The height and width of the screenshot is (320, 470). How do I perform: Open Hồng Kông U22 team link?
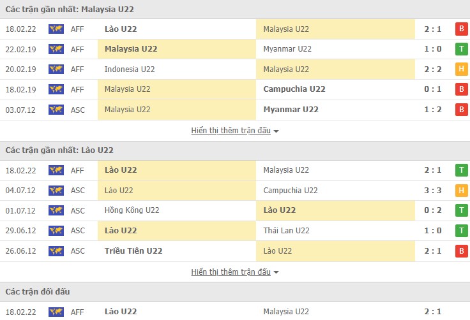(x=132, y=210)
